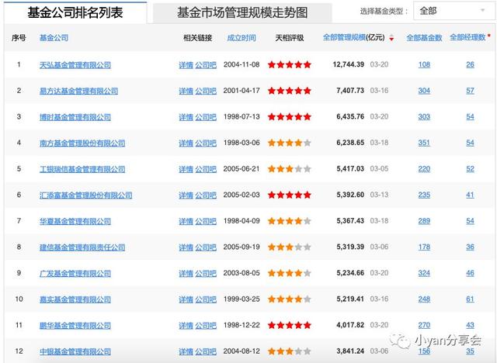
Task: Click manager count 26 for 天弘基金
Action: click(470, 65)
